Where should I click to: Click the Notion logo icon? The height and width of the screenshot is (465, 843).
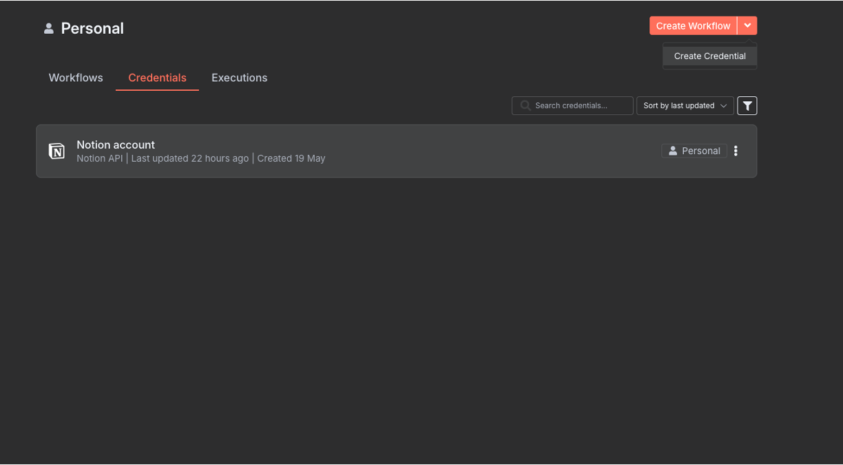(56, 151)
